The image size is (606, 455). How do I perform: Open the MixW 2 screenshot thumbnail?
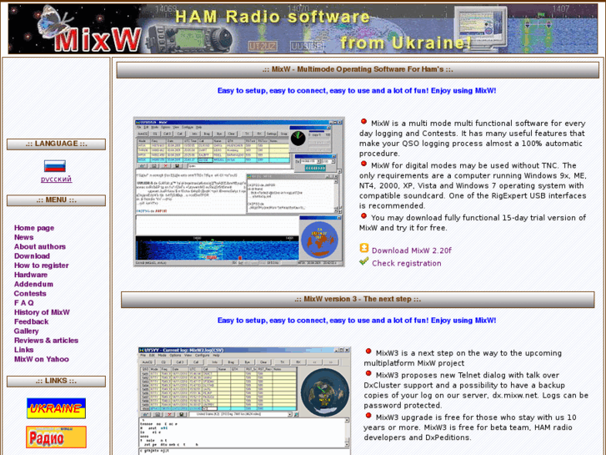(239, 192)
